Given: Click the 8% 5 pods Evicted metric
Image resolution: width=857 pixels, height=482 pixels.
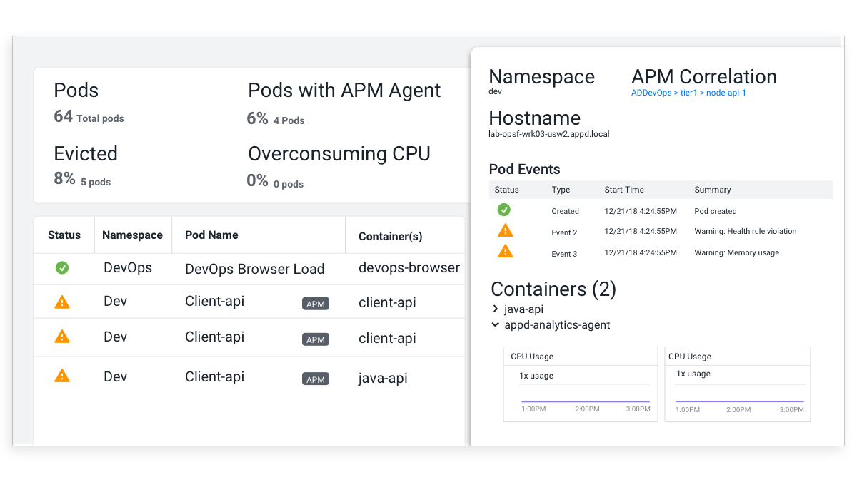Looking at the screenshot, I should (x=82, y=179).
